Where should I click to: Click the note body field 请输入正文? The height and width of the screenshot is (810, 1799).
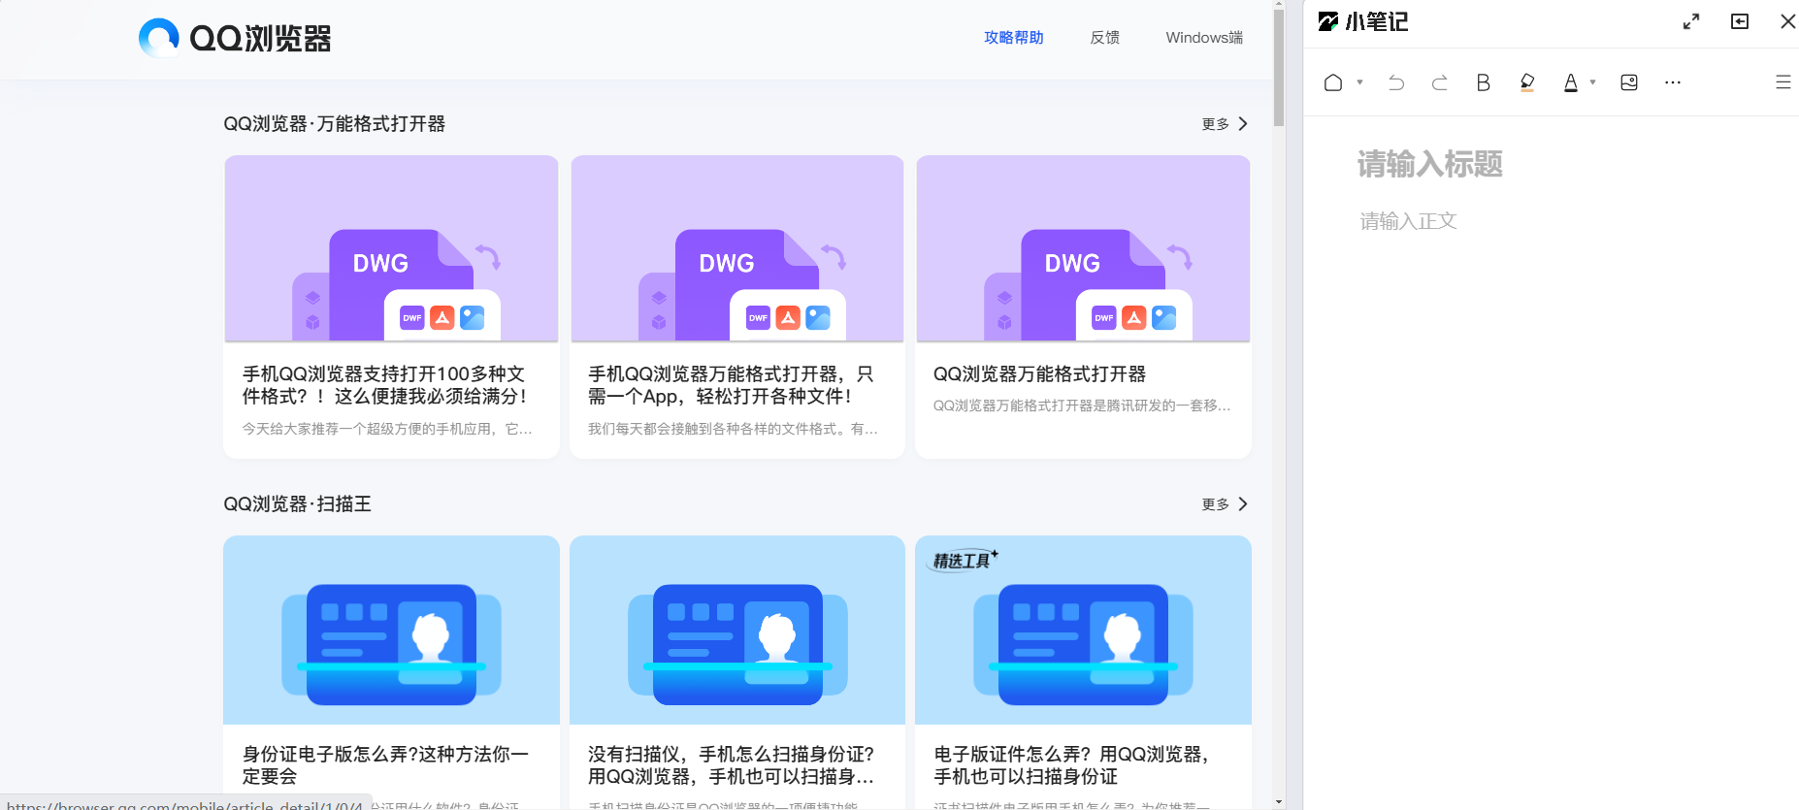click(x=1408, y=221)
